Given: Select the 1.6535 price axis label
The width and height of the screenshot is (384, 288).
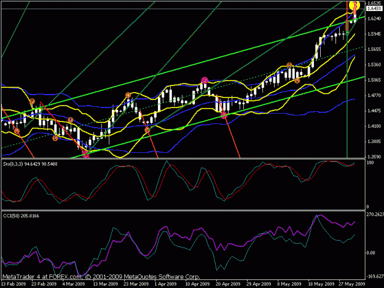Looking at the screenshot, I should pyautogui.click(x=375, y=3).
